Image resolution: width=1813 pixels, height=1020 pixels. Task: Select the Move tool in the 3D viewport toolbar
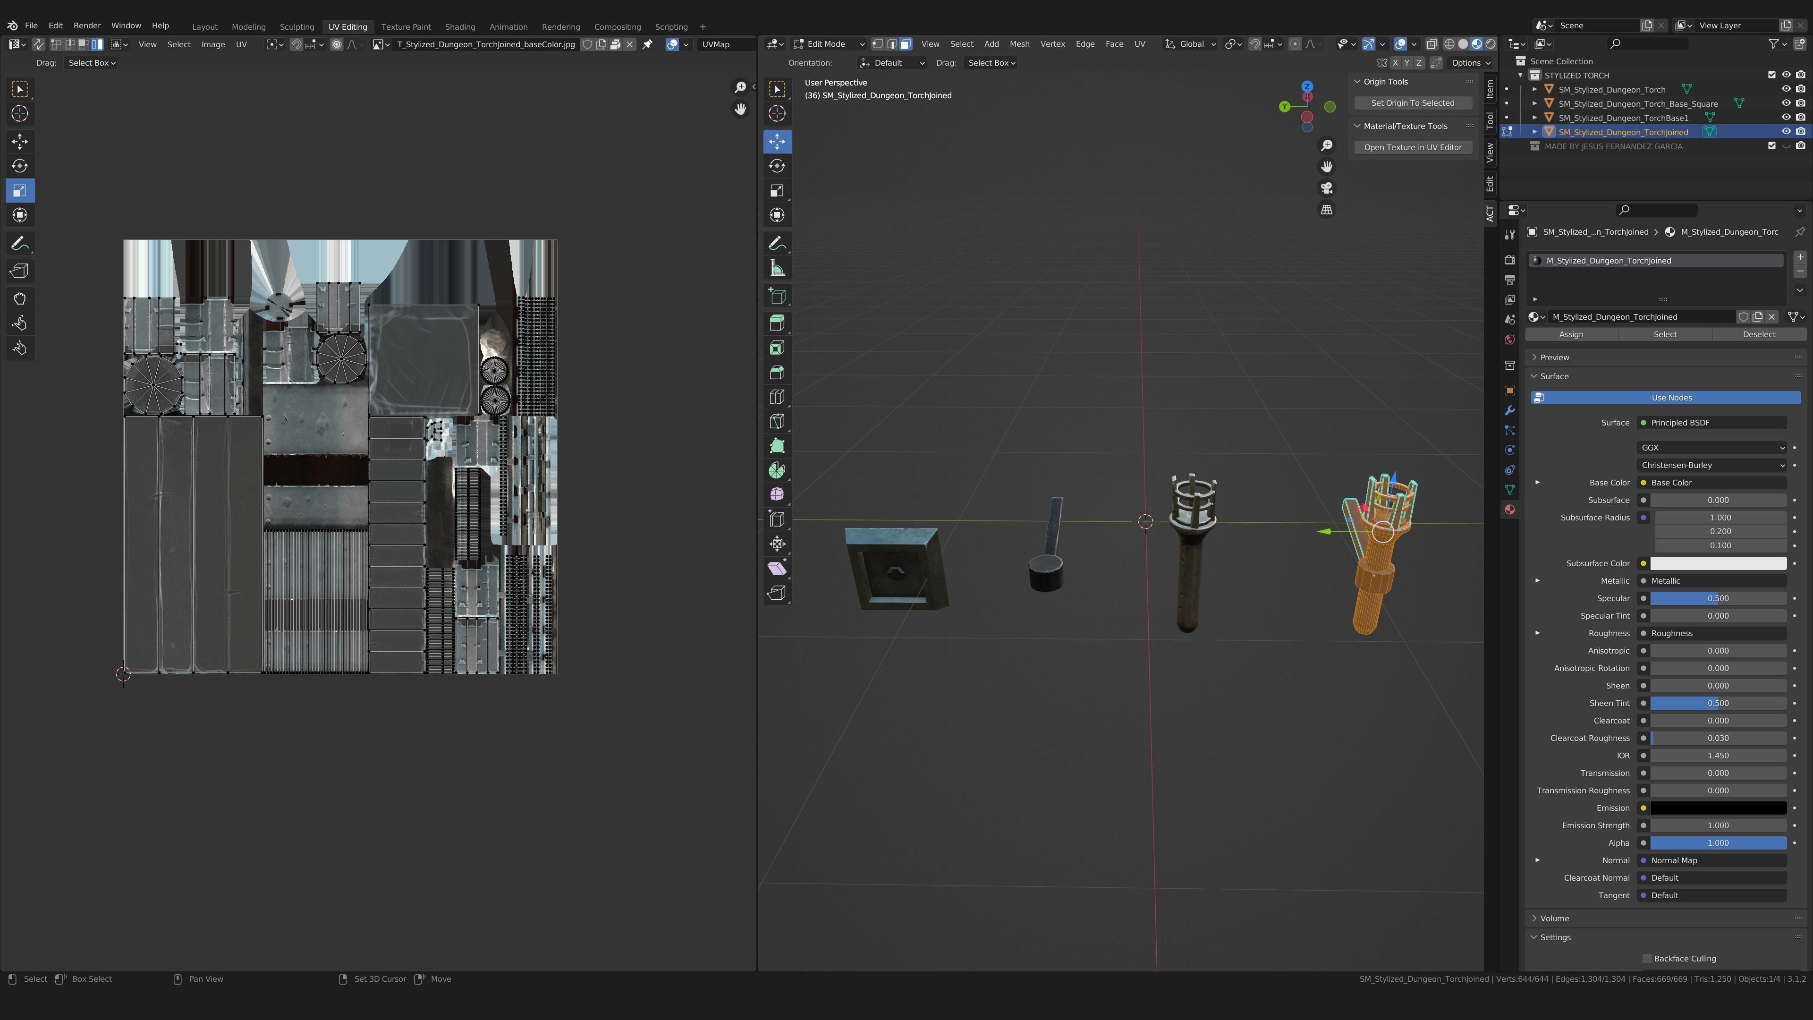pos(777,142)
